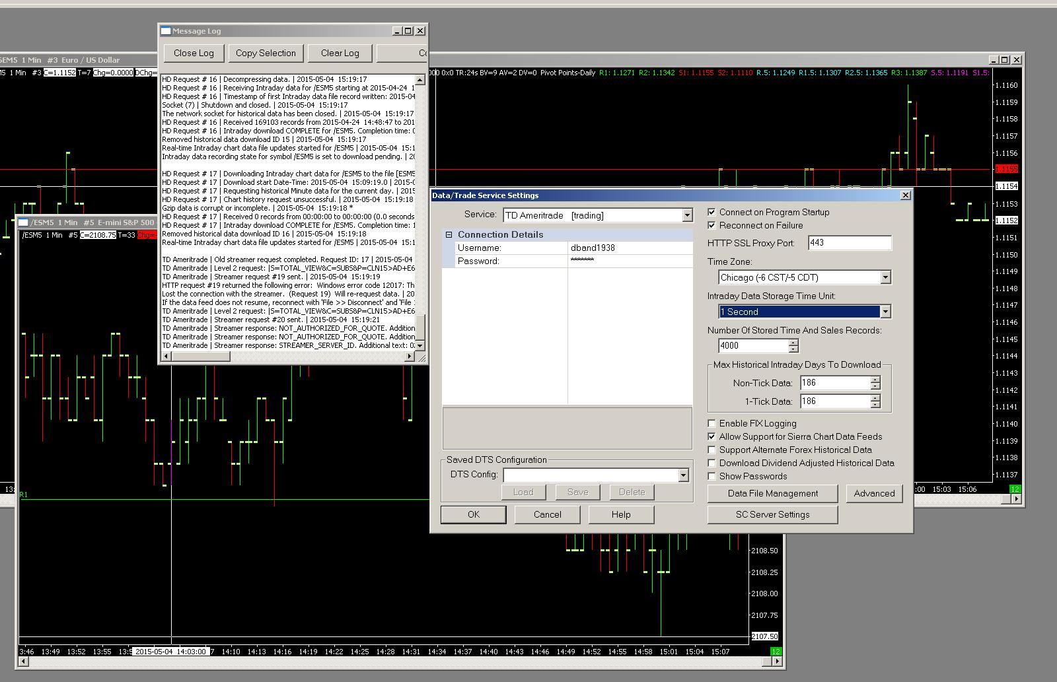1057x682 pixels.
Task: Increase Non-Tick Data days with up arrow
Action: coord(875,380)
